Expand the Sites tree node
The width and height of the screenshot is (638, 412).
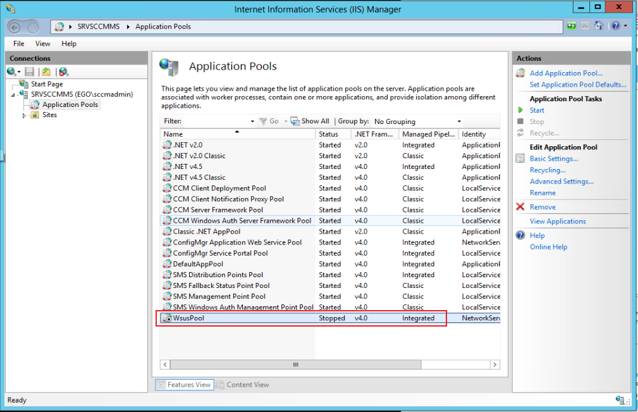[x=24, y=116]
